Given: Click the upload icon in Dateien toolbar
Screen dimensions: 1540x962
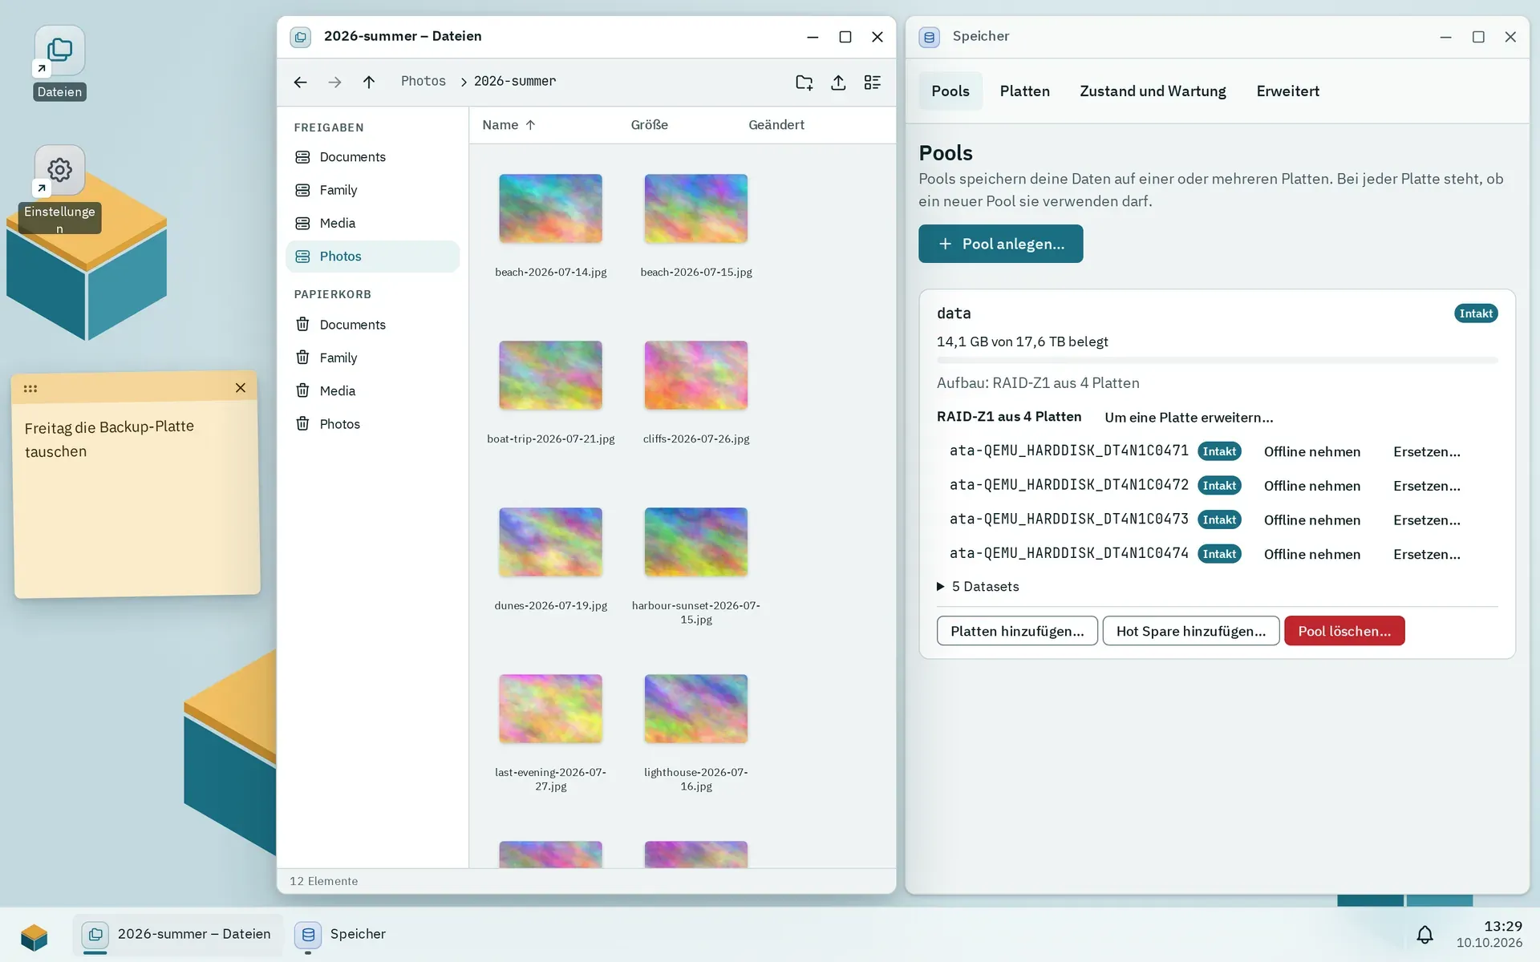Looking at the screenshot, I should pos(838,82).
